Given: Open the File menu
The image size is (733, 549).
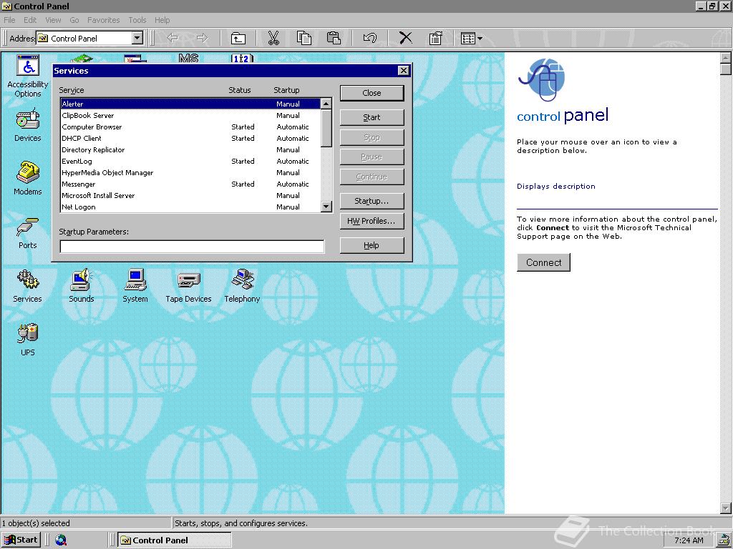Looking at the screenshot, I should tap(9, 20).
